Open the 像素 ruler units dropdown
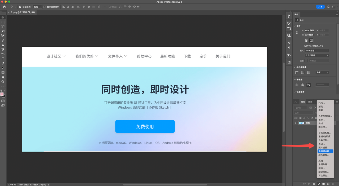Viewport: 339px width, 186px height. 322,72
